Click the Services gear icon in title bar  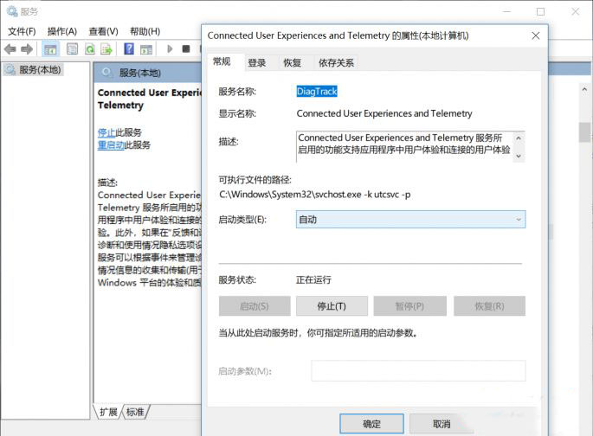coord(12,11)
